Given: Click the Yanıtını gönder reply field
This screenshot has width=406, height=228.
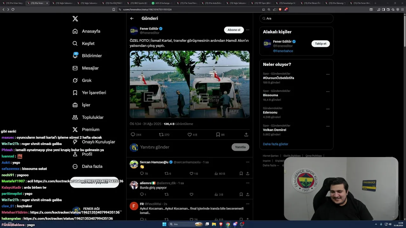Looking at the screenshot, I should (184, 147).
